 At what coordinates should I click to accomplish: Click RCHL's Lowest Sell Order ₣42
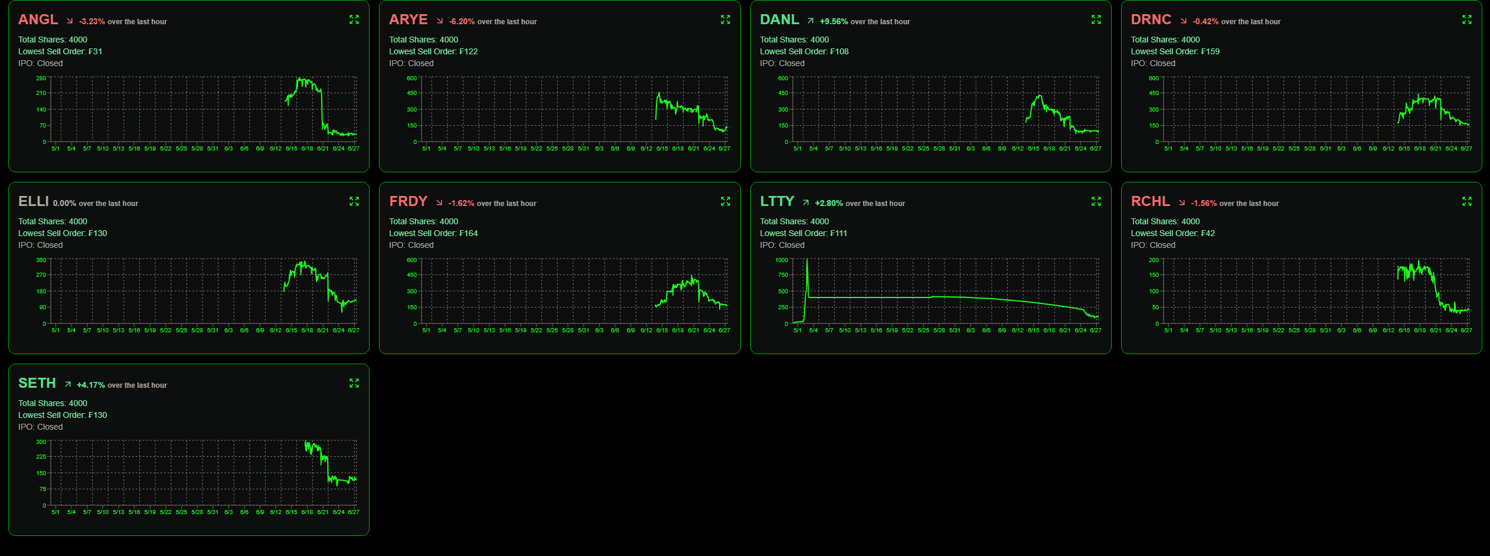click(x=1173, y=233)
